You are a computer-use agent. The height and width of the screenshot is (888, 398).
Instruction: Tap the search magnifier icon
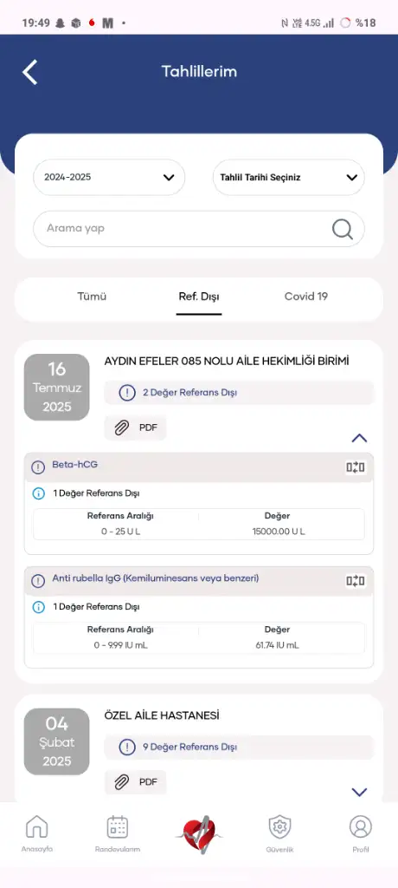tap(342, 229)
